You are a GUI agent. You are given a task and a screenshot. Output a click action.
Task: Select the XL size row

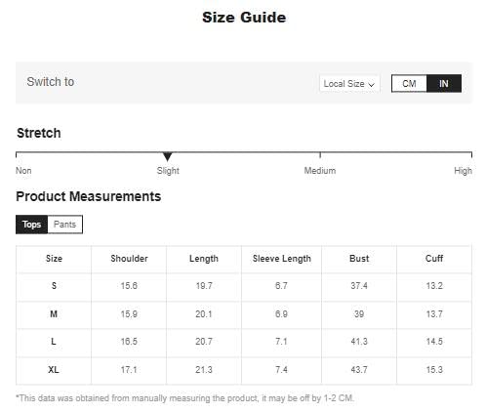[244, 370]
